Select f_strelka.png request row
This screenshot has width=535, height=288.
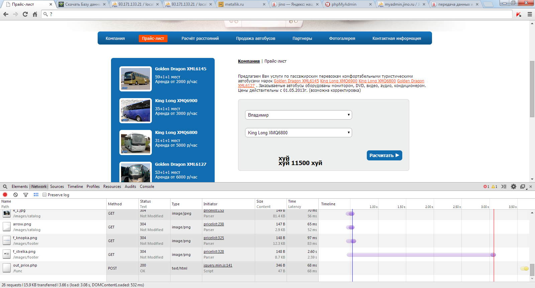click(265, 254)
